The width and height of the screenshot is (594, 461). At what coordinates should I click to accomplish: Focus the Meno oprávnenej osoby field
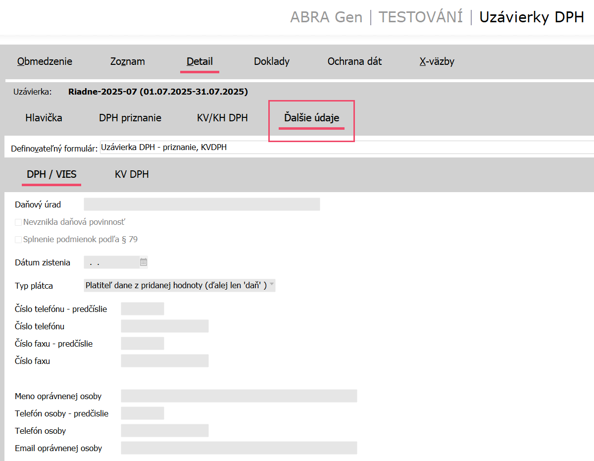tap(239, 396)
